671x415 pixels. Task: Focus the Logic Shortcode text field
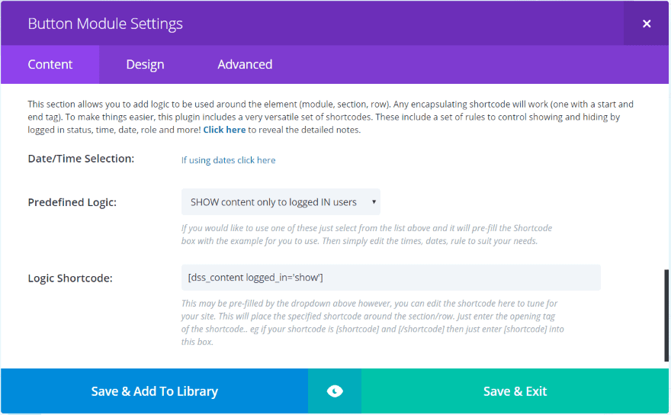[x=390, y=278]
